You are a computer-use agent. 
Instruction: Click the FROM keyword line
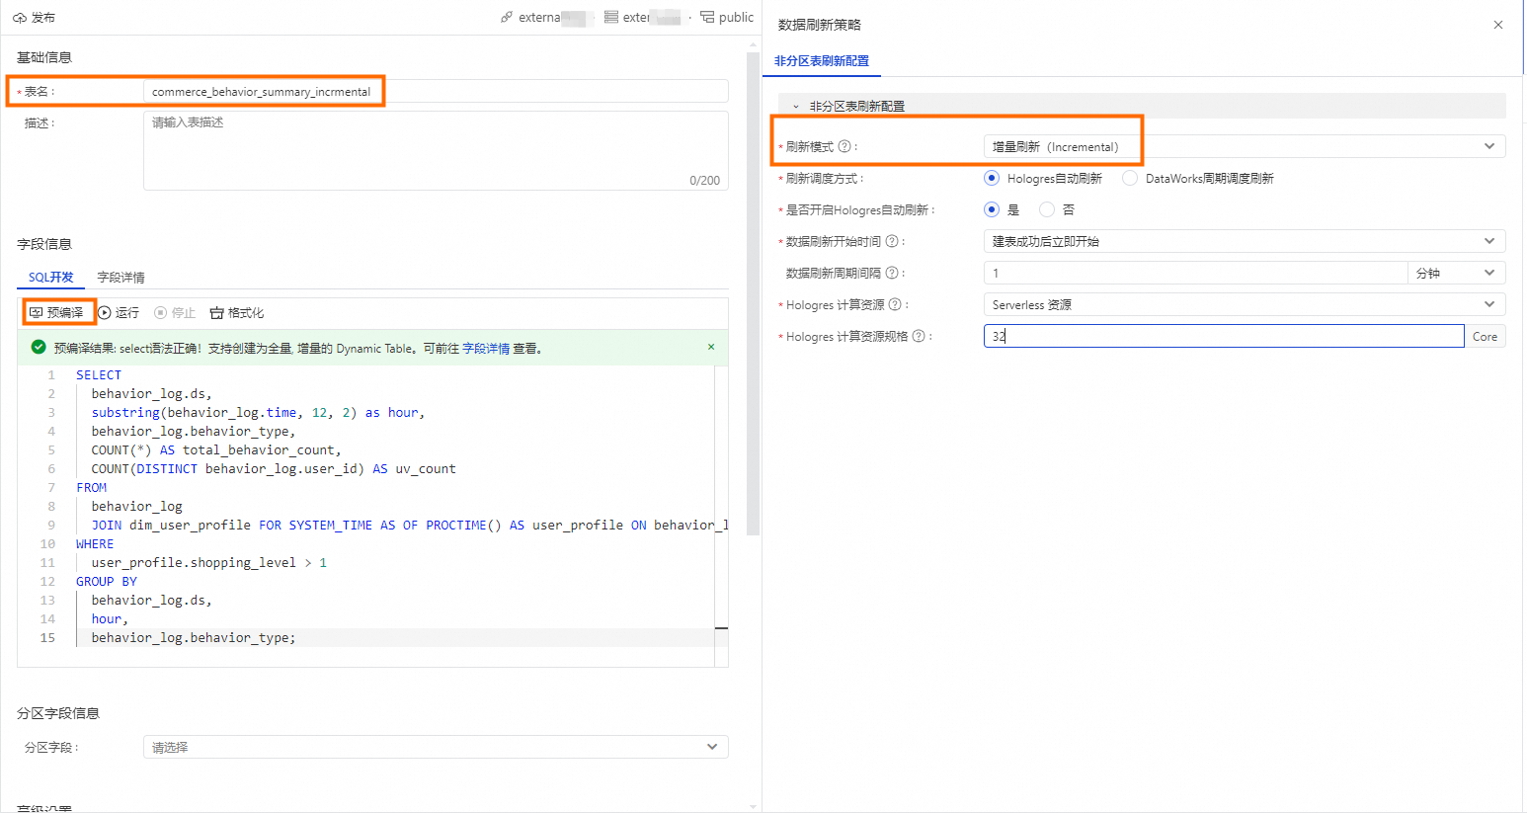click(91, 487)
